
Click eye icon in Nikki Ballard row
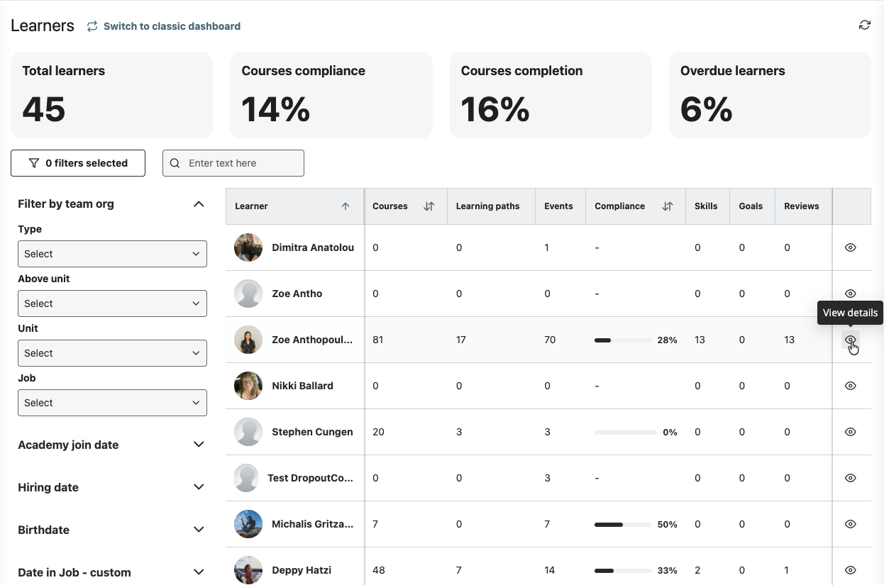coord(850,386)
